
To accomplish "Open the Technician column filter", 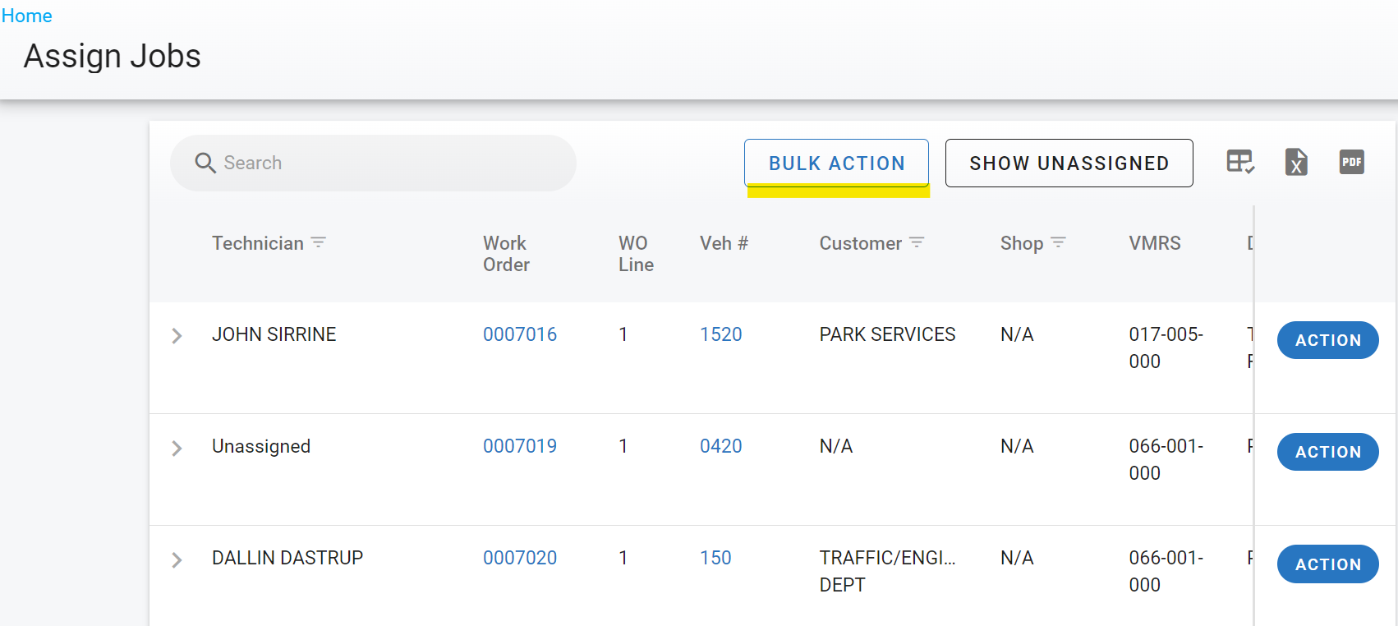I will pyautogui.click(x=319, y=242).
